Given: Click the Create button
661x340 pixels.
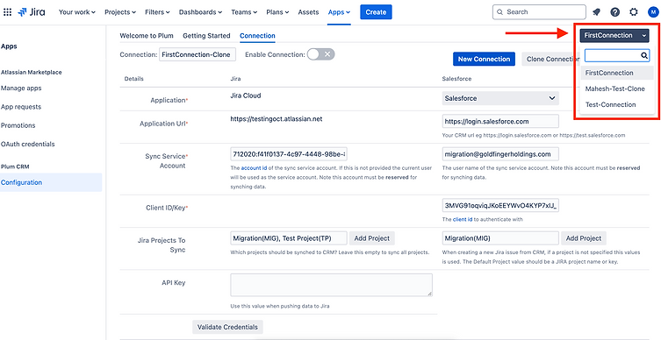Looking at the screenshot, I should click(x=376, y=12).
